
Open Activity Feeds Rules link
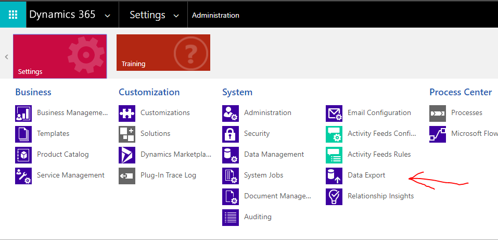(379, 155)
